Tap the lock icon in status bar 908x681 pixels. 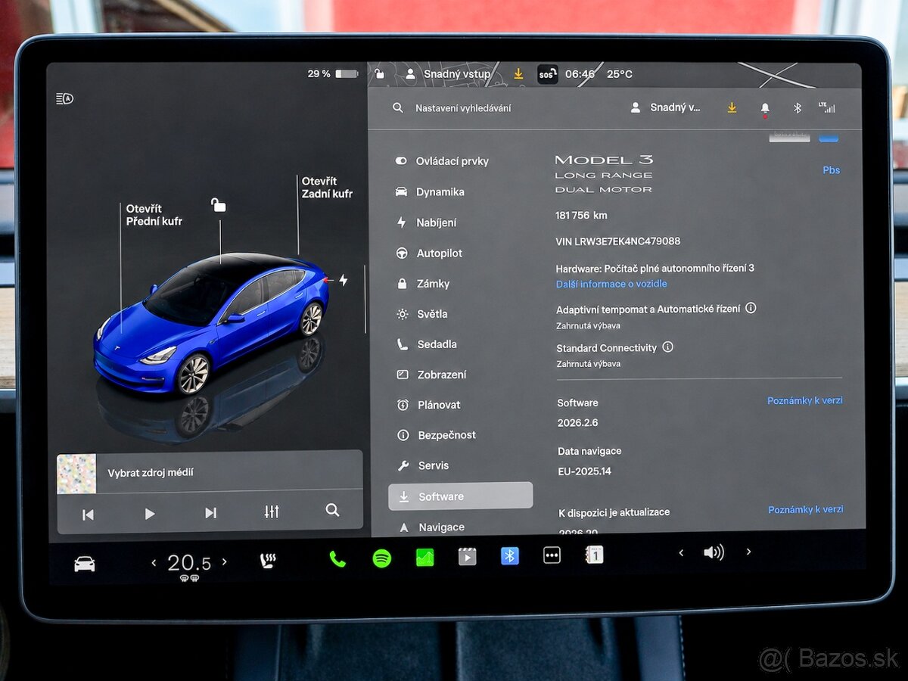coord(381,74)
